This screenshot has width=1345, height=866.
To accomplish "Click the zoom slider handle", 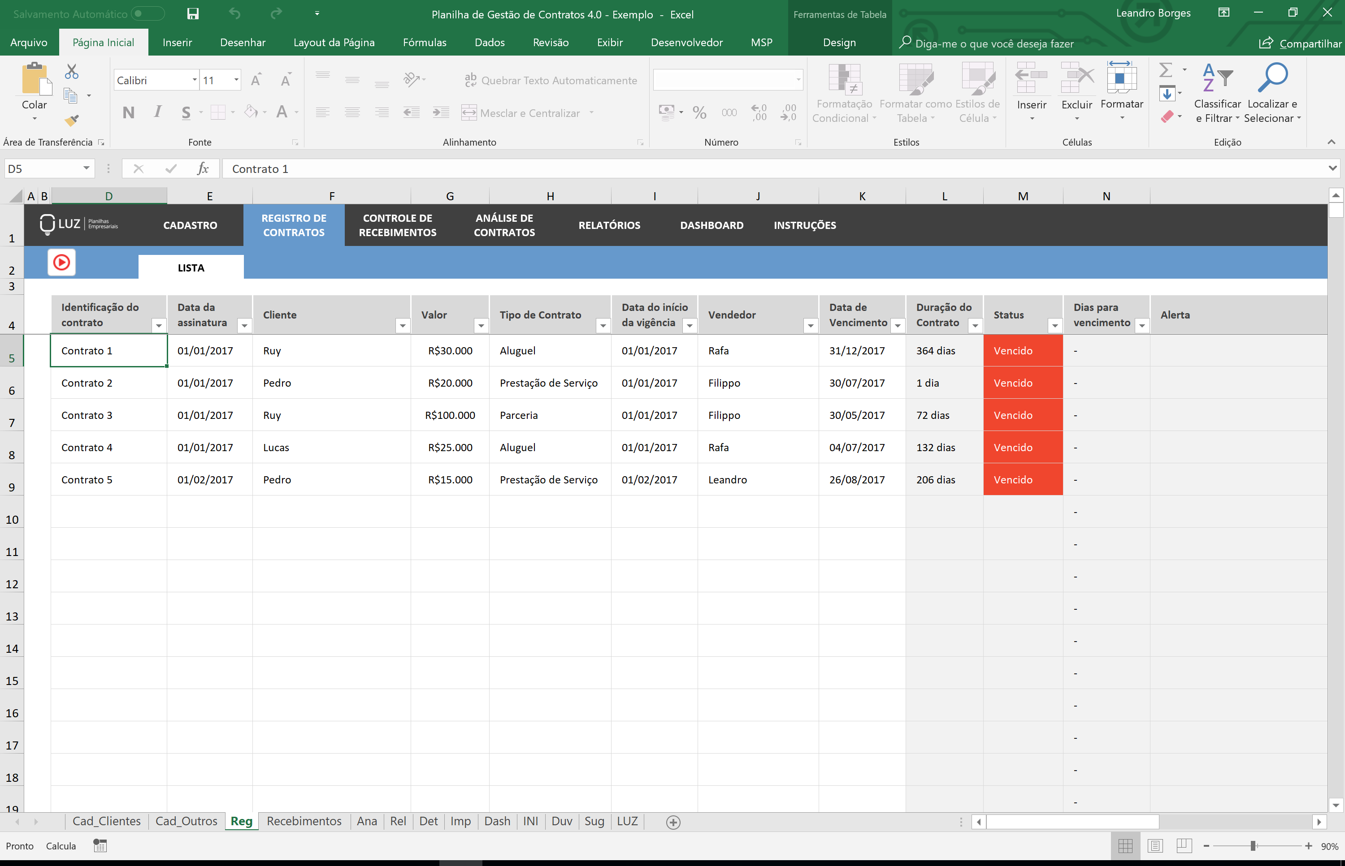I will coord(1253,846).
